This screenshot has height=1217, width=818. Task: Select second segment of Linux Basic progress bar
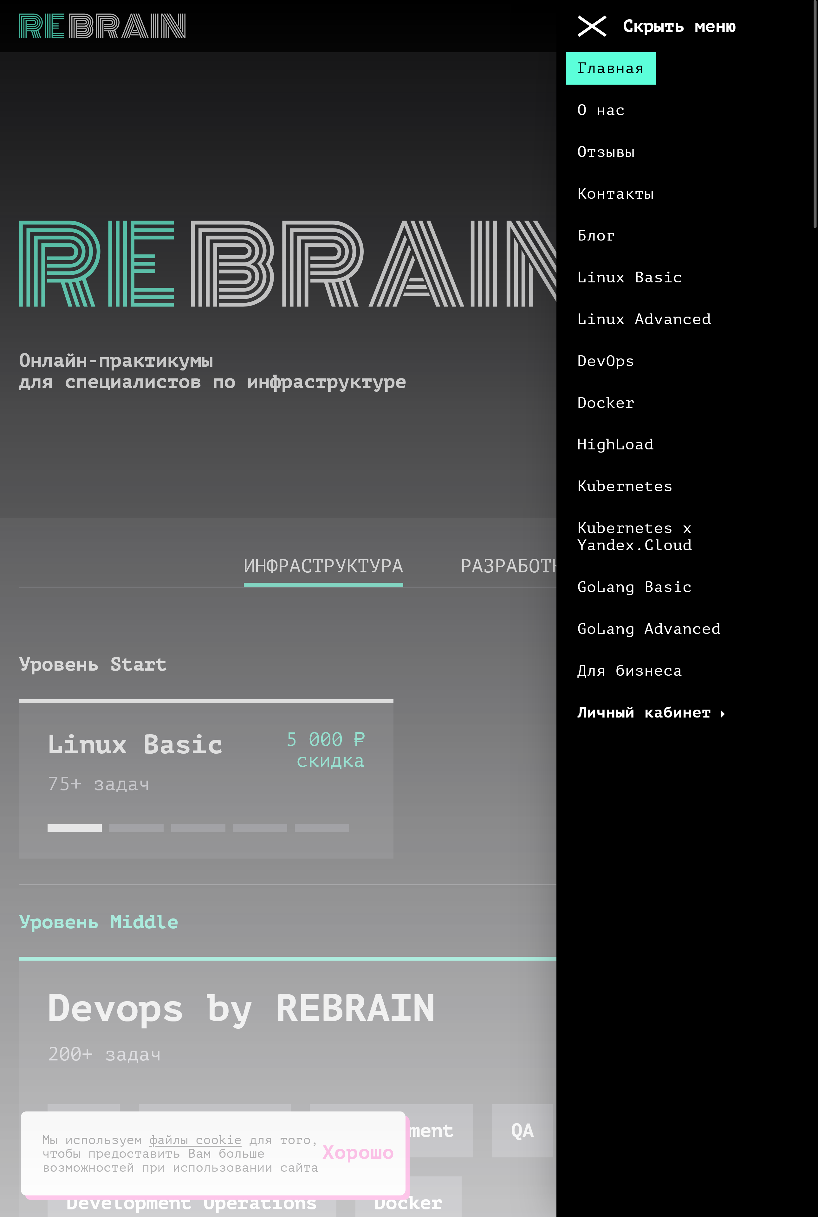coord(136,828)
